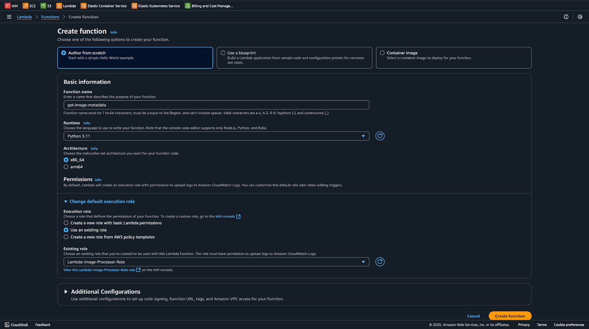This screenshot has height=329, width=589.
Task: Go to Functions in the breadcrumb
Action: pyautogui.click(x=50, y=17)
